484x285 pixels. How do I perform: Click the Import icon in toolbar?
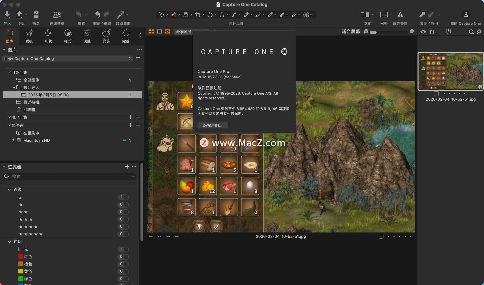click(7, 15)
